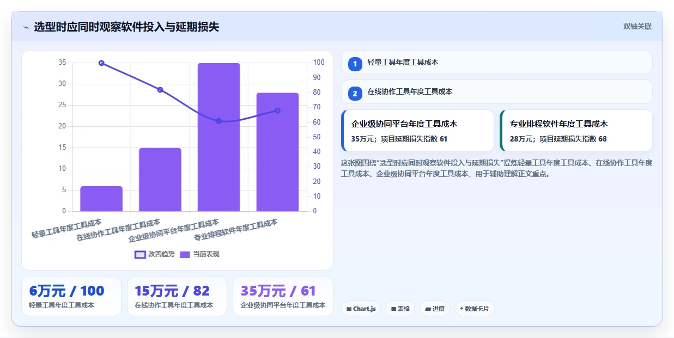Click the 改善趋势 legend color box
This screenshot has width=674, height=338.
(x=140, y=255)
